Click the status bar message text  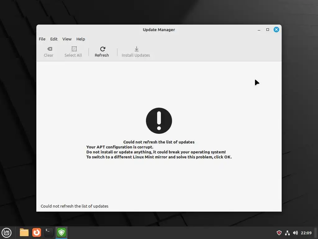click(75, 206)
